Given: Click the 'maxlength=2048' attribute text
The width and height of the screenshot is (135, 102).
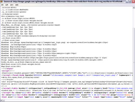Looking at the screenshot, I should coord(59,97).
